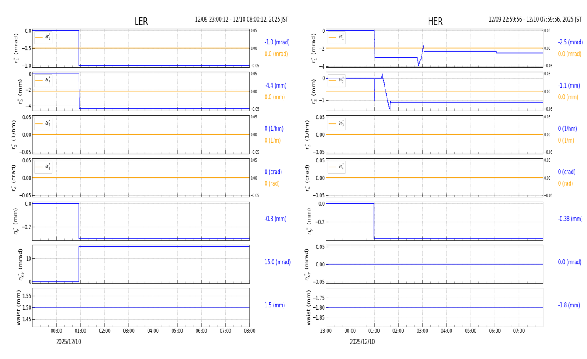The image size is (587, 359).
Task: Select the HER time range ending 07:59:56 JST
Action: click(535, 20)
